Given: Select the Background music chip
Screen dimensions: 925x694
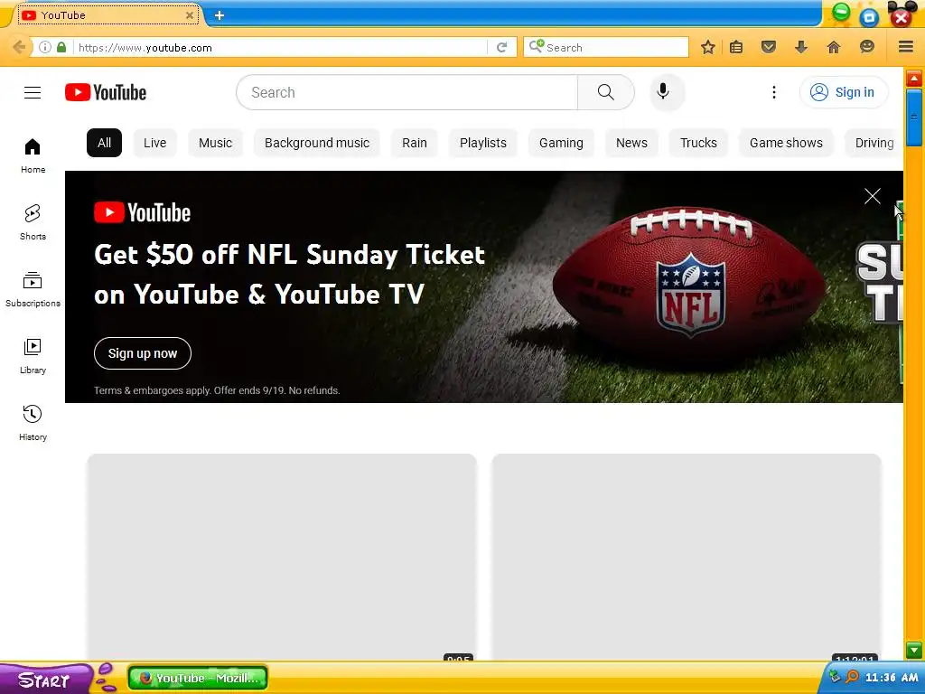Looking at the screenshot, I should point(317,143).
